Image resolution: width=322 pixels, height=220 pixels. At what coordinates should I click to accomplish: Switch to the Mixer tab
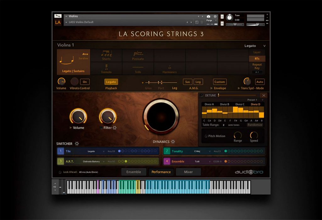pyautogui.click(x=188, y=172)
